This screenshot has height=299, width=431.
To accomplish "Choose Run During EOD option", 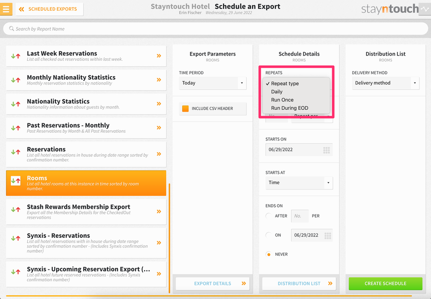I will pyautogui.click(x=296, y=108).
